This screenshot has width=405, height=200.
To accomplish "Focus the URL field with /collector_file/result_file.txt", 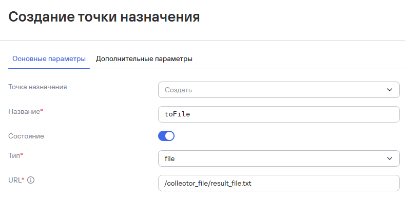I will coord(279,183).
